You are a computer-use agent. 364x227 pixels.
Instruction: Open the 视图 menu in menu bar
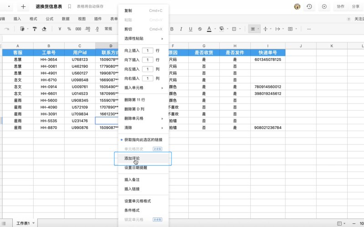tap(82, 19)
